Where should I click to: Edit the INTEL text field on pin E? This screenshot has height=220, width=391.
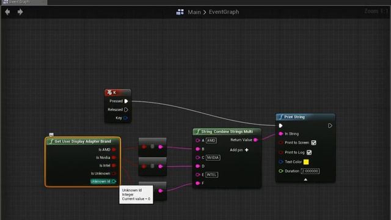[212, 175]
